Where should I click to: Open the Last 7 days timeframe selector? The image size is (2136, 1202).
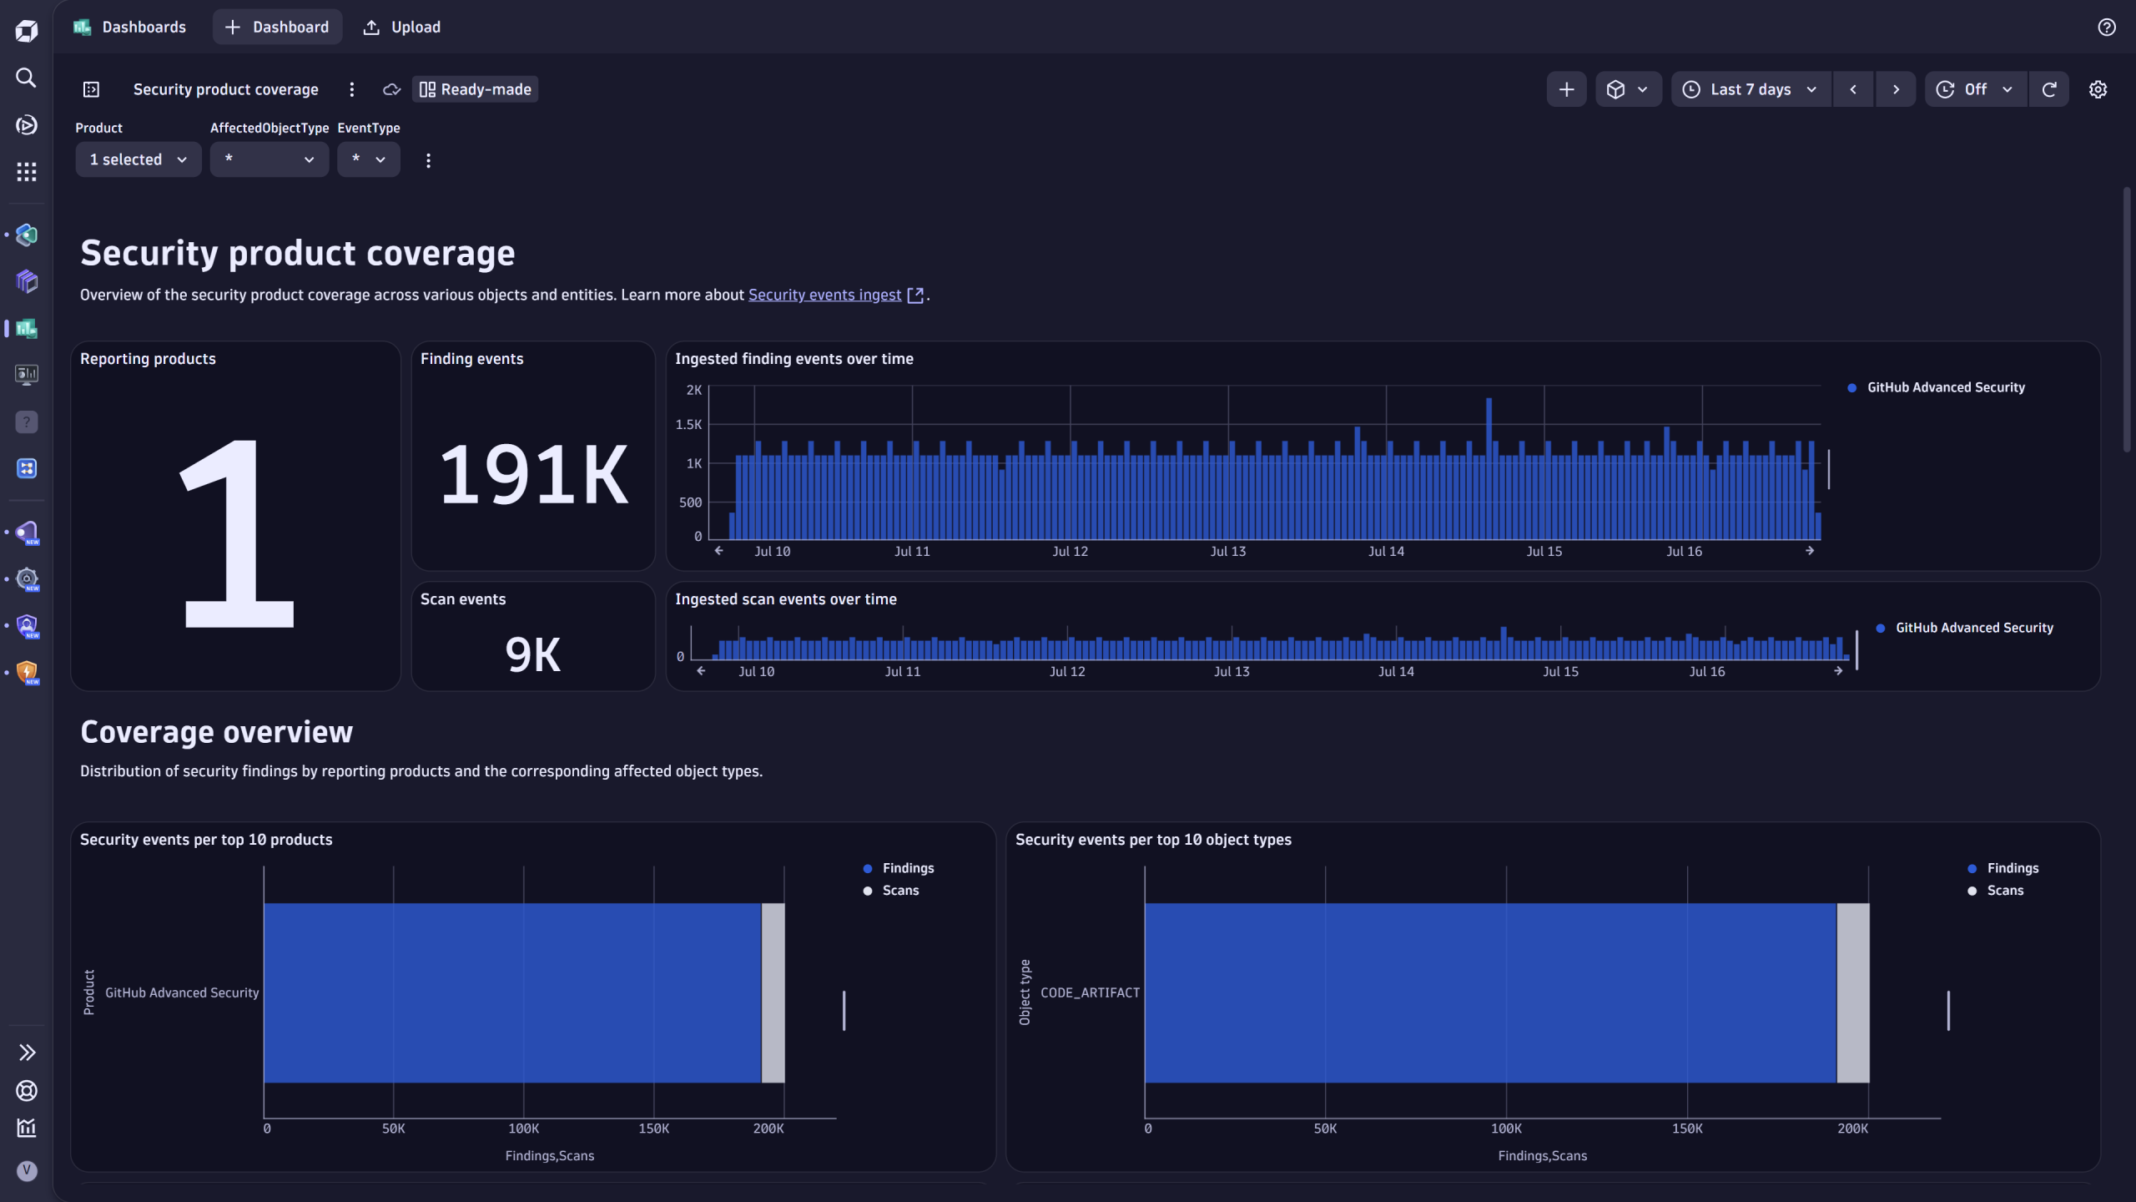click(1748, 88)
